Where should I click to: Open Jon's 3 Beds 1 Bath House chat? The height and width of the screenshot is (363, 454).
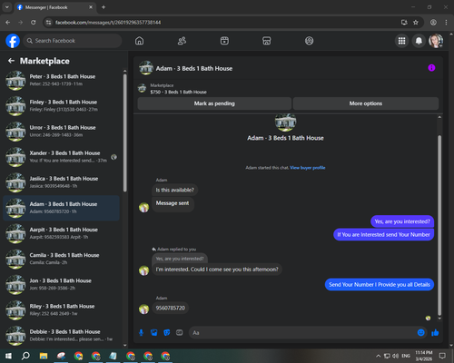pyautogui.click(x=62, y=285)
